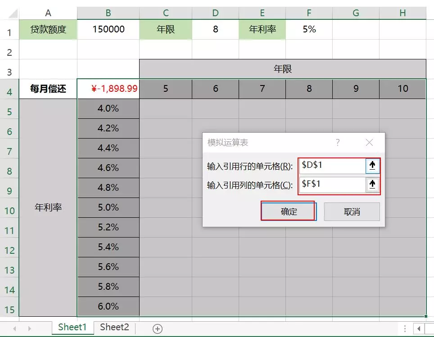Select the merged 年利率 cell in column A
The height and width of the screenshot is (337, 434).
click(x=48, y=207)
